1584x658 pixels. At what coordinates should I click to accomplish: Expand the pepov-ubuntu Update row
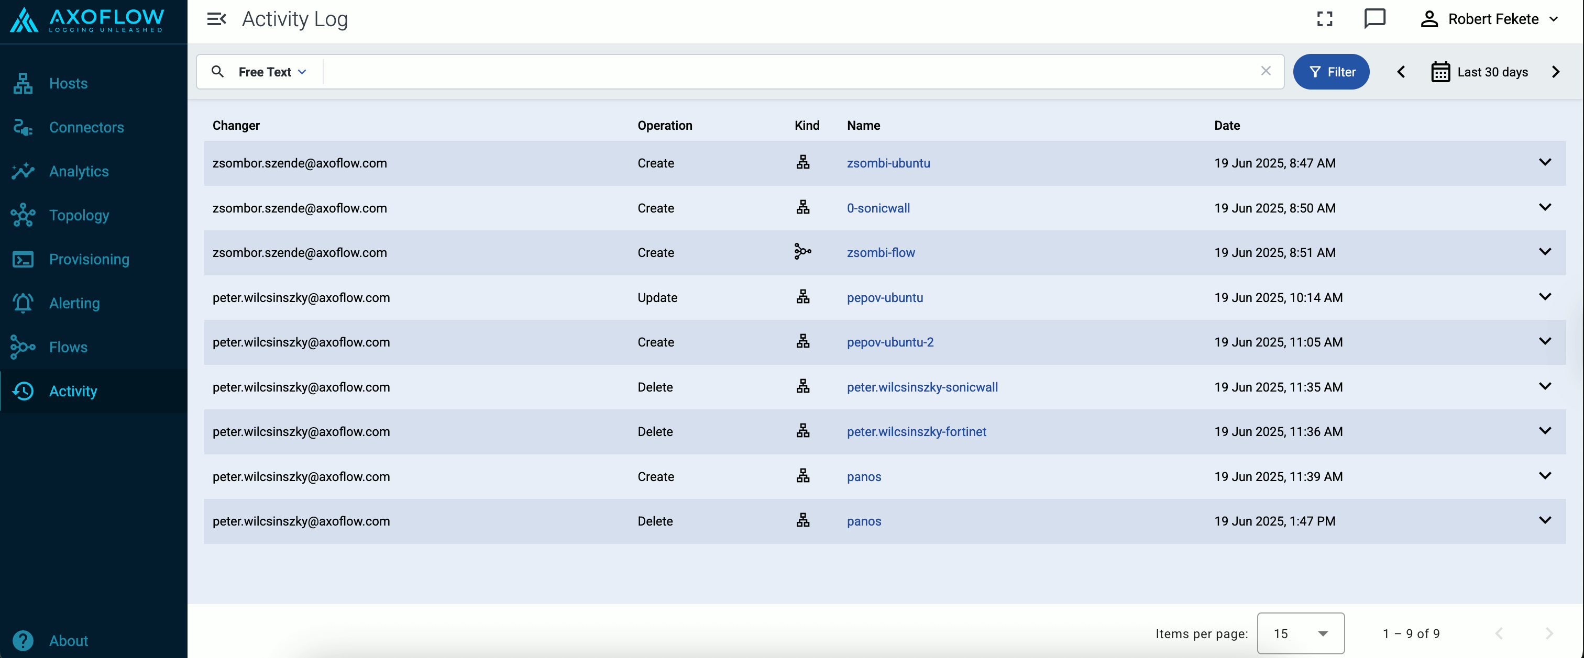pyautogui.click(x=1545, y=297)
